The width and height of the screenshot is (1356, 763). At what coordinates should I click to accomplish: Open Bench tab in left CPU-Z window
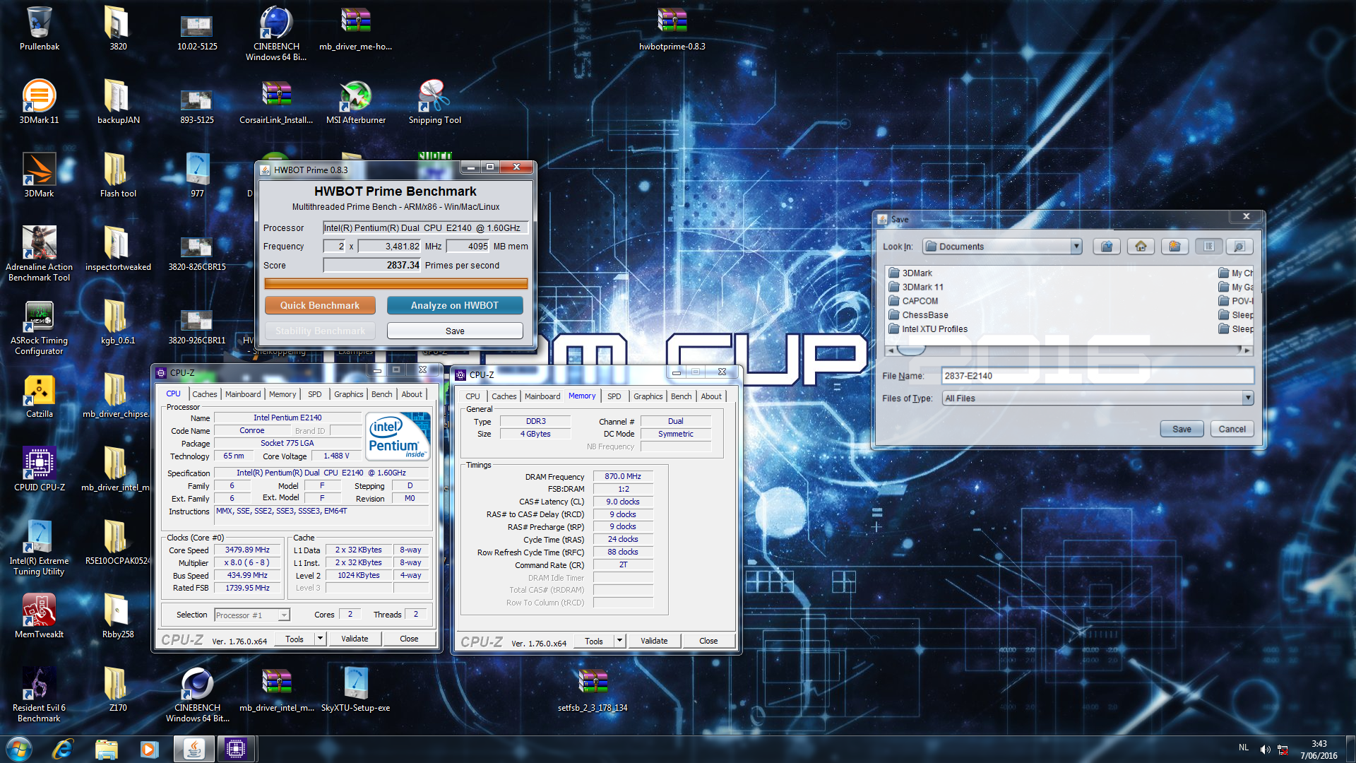tap(381, 394)
